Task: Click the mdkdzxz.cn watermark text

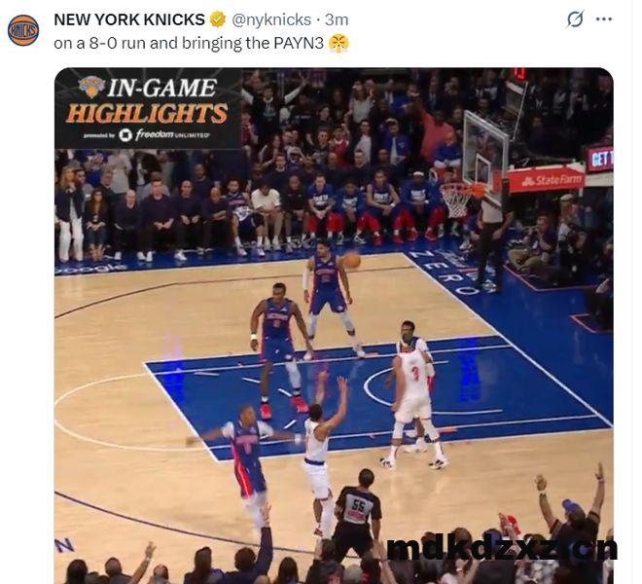Action: click(502, 549)
